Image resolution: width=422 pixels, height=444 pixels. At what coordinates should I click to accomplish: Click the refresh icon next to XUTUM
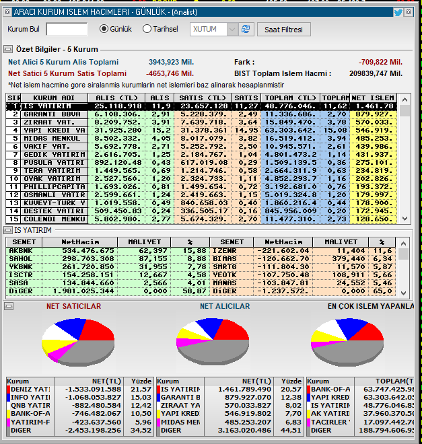tap(246, 29)
